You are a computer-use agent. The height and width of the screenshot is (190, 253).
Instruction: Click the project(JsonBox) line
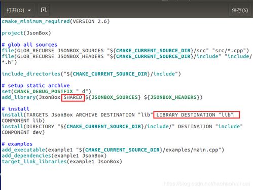coord(26,33)
